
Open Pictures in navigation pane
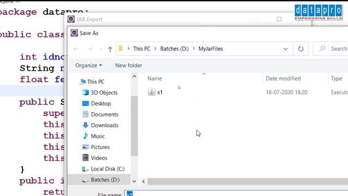tap(100, 147)
